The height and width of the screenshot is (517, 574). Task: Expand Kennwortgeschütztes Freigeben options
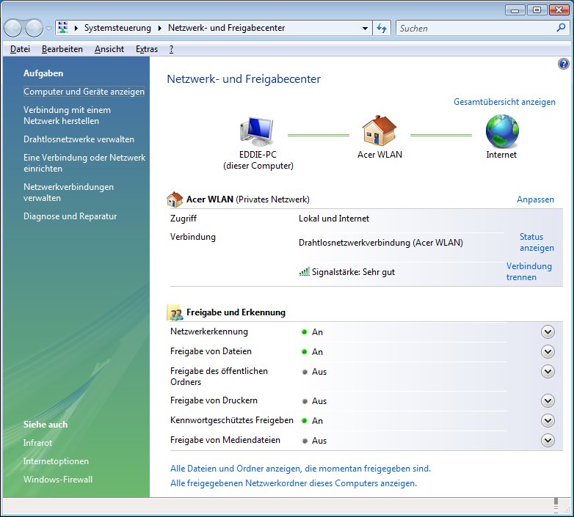pos(547,421)
